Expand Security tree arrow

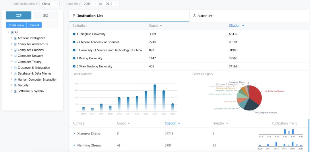(12, 85)
